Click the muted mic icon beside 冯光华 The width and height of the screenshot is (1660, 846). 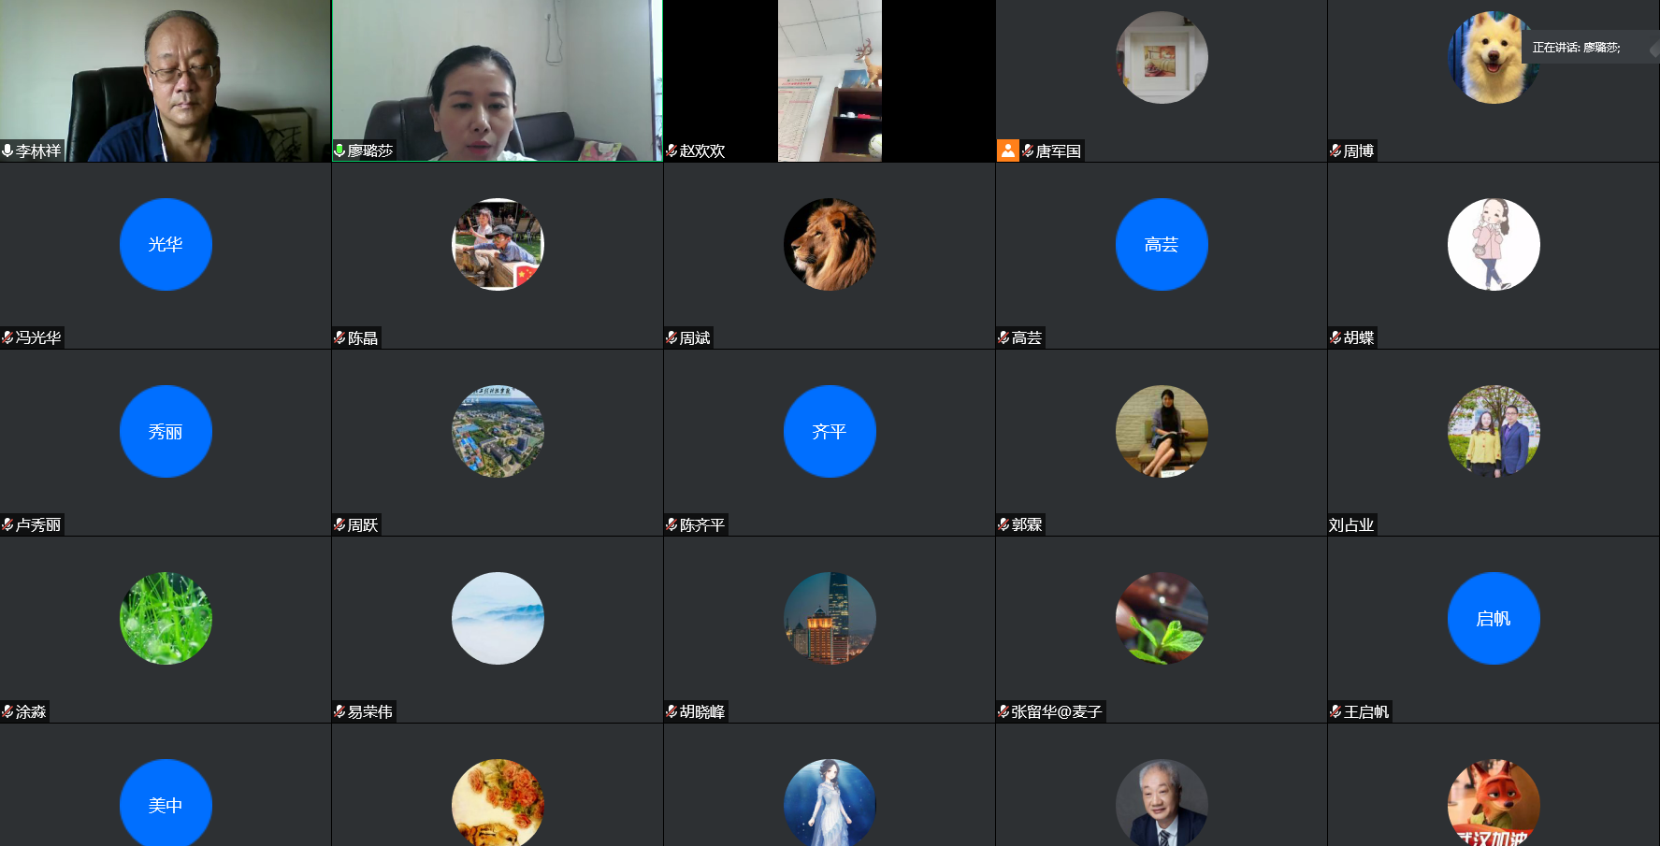[x=7, y=337]
